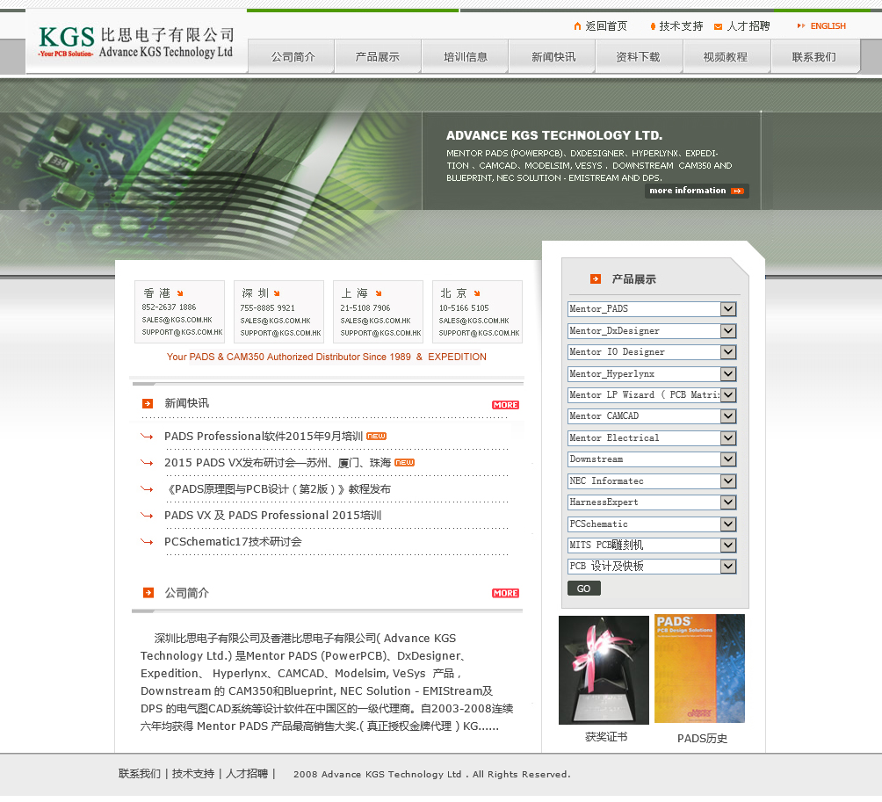Click the PADS历史 book cover thumbnail
This screenshot has width=882, height=802.
pyautogui.click(x=700, y=668)
